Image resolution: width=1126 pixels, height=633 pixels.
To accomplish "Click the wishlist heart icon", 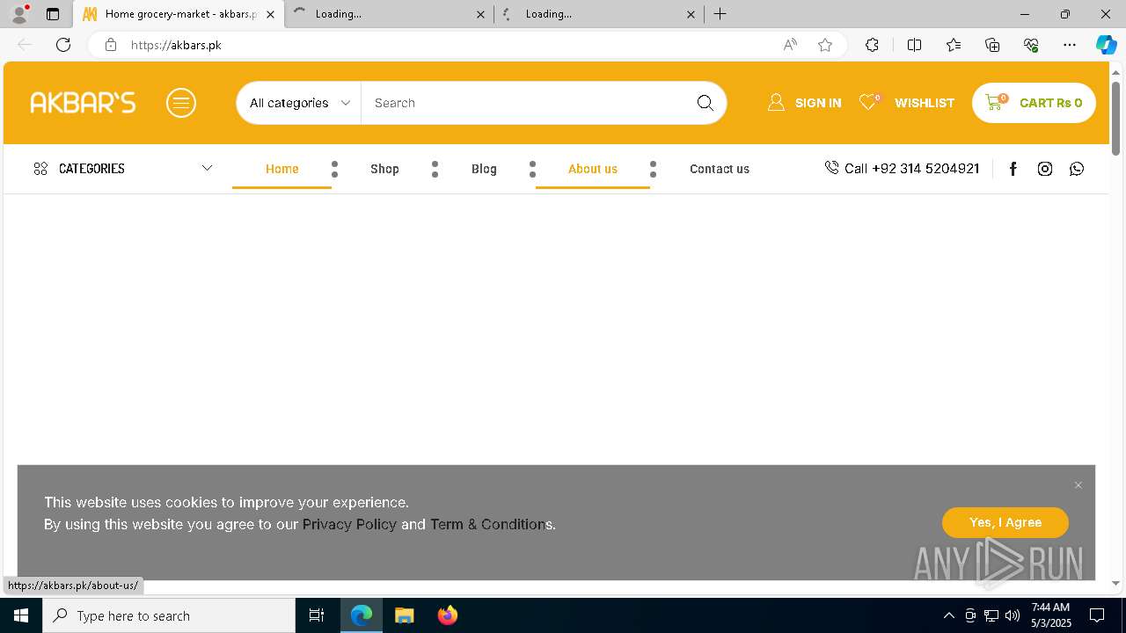I will pyautogui.click(x=868, y=103).
